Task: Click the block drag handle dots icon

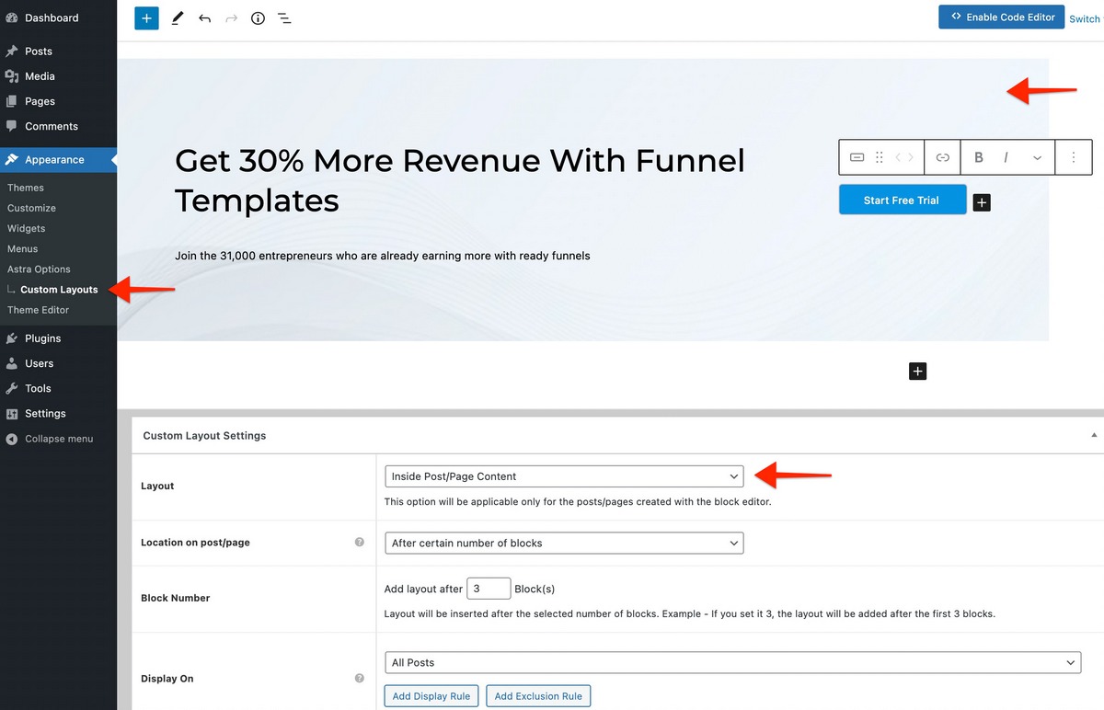Action: tap(879, 157)
